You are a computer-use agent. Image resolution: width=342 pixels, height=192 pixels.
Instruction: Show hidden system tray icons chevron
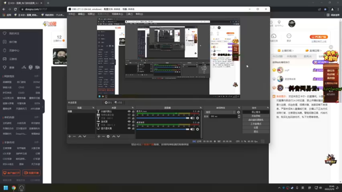pos(279,188)
